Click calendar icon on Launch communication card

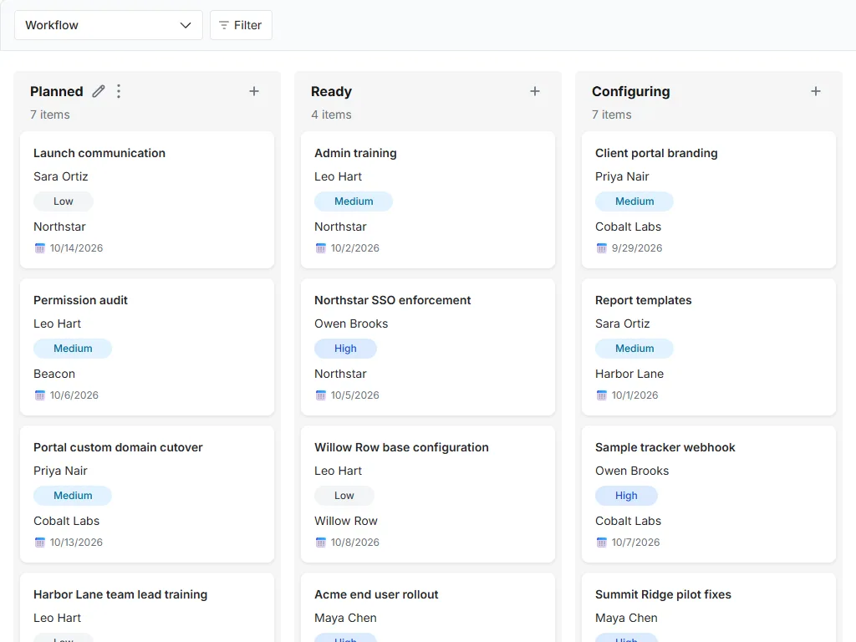(x=40, y=248)
